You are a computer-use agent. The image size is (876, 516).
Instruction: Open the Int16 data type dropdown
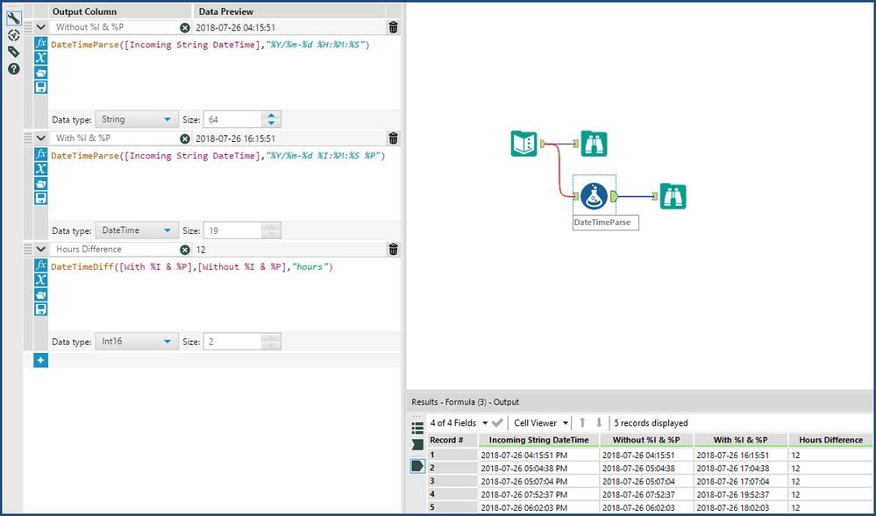coord(137,342)
